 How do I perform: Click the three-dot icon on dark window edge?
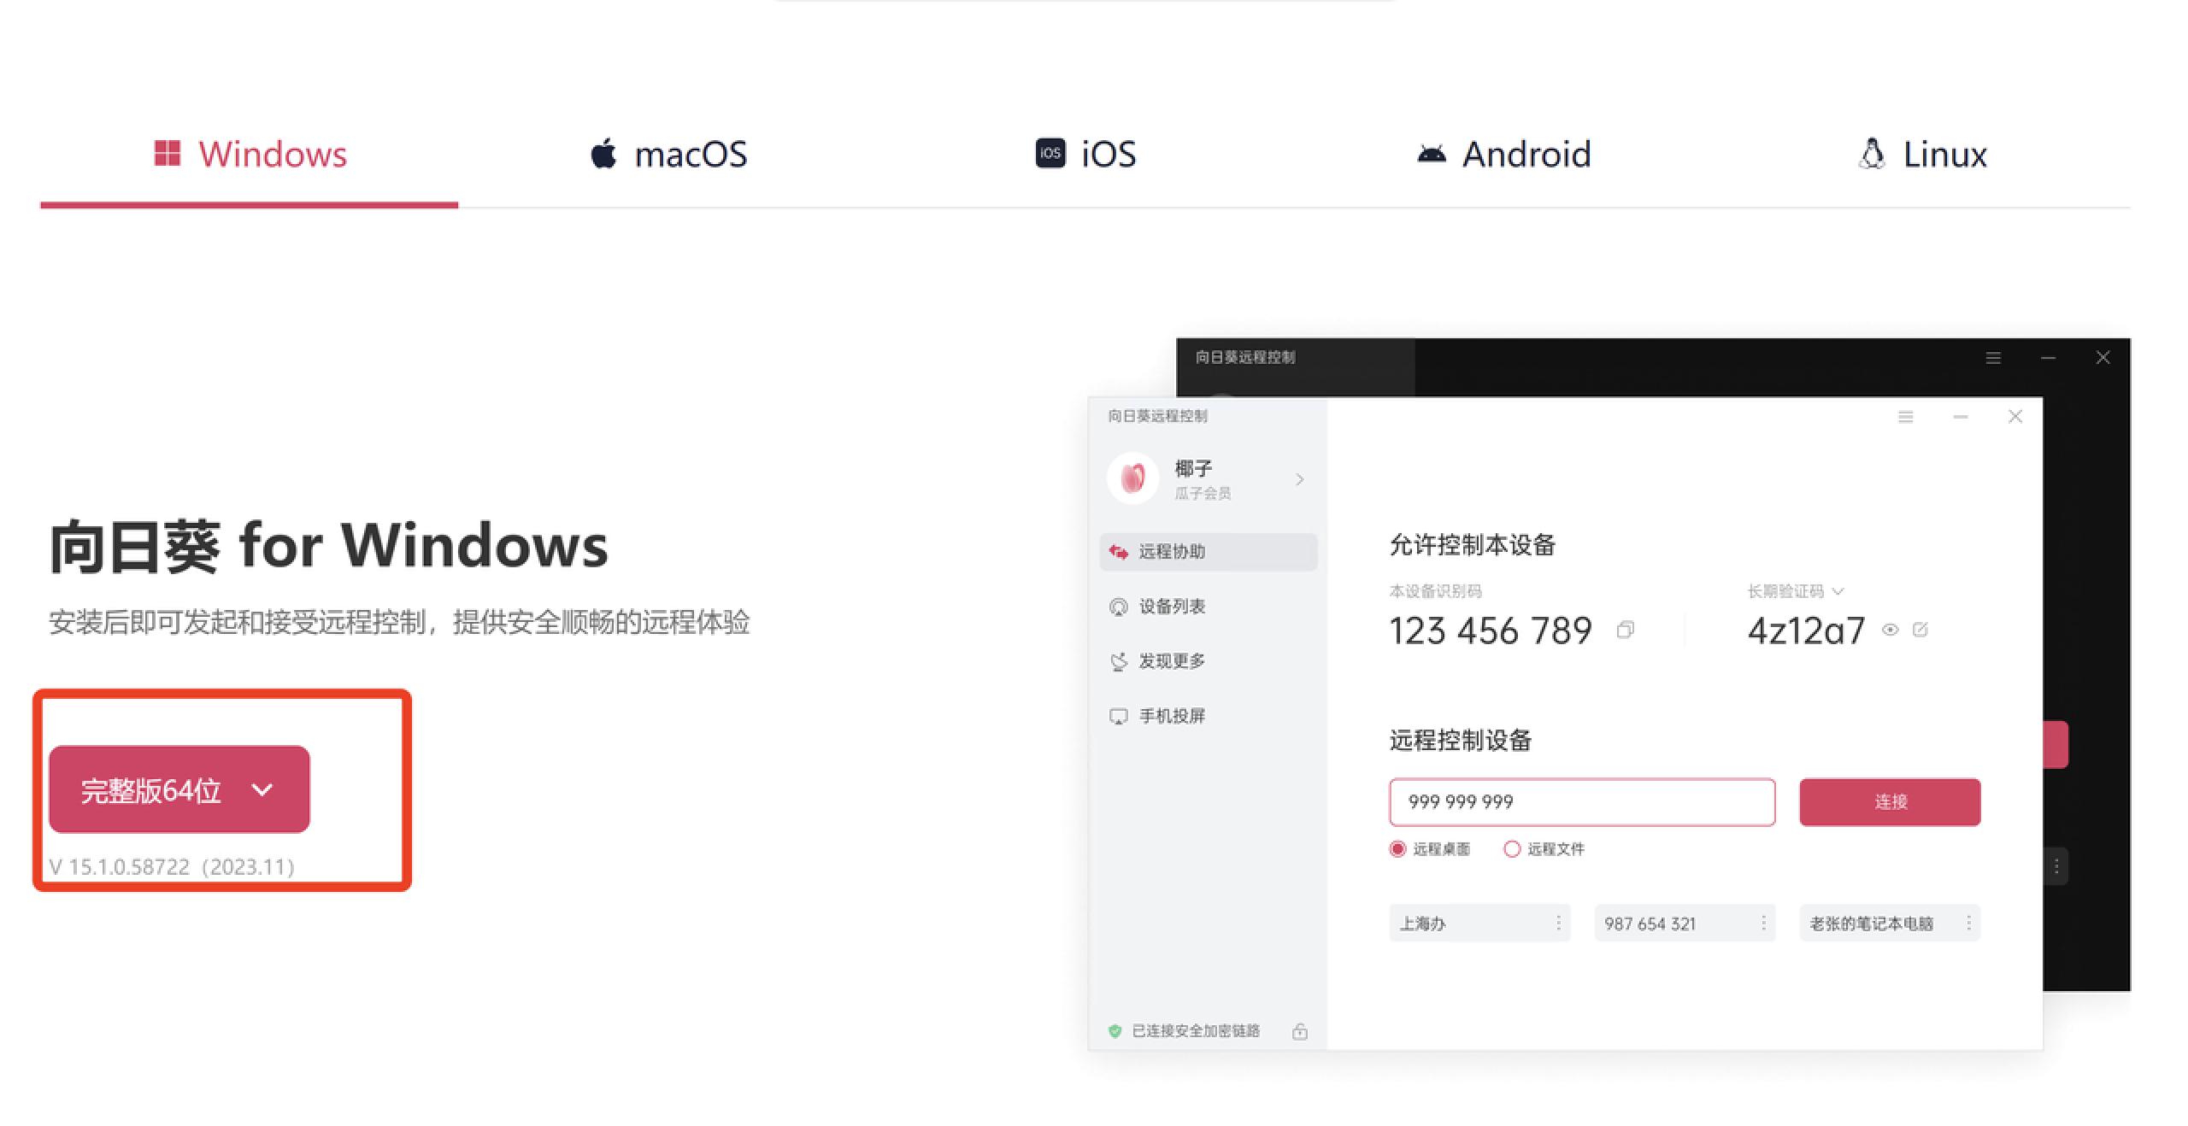coord(2056,867)
